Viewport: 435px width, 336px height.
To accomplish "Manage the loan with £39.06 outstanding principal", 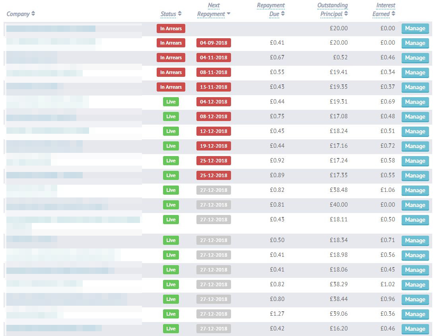I will [x=415, y=314].
